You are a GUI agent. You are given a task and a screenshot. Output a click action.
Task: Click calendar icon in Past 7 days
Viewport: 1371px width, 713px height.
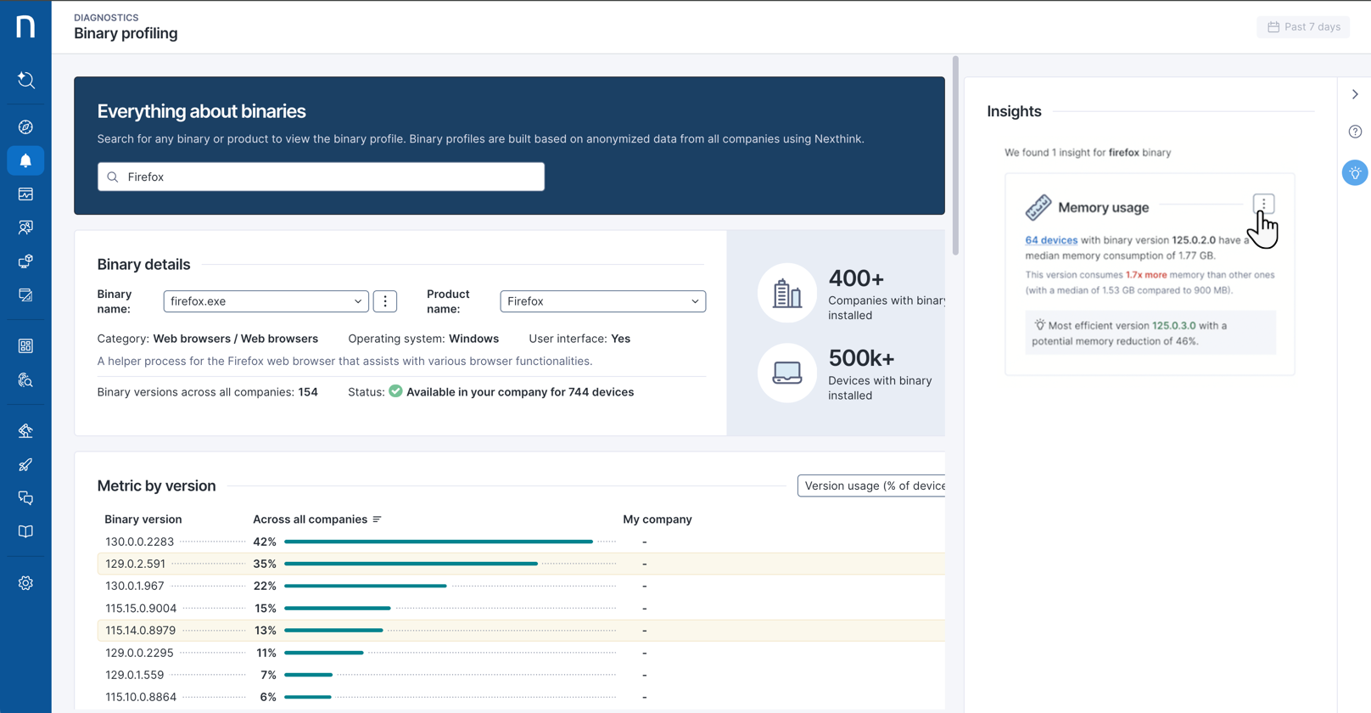pos(1273,27)
